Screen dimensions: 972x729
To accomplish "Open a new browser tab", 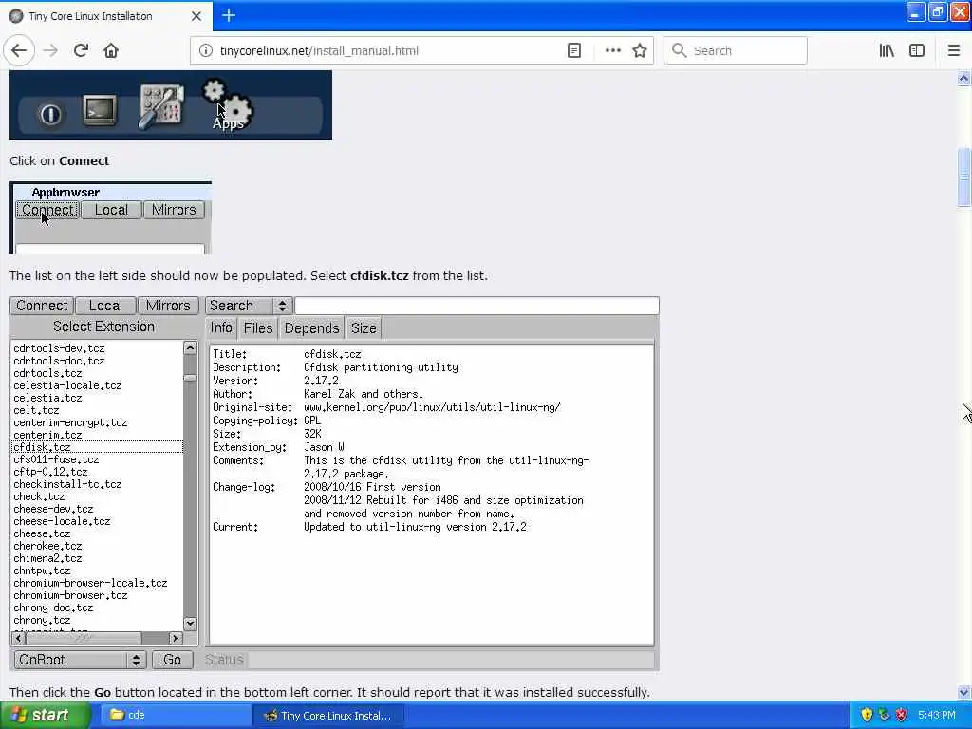I will coord(229,15).
